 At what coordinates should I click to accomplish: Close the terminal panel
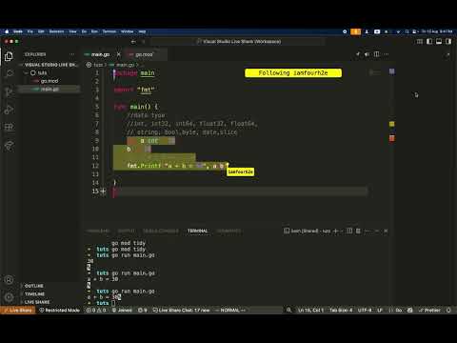(x=386, y=231)
